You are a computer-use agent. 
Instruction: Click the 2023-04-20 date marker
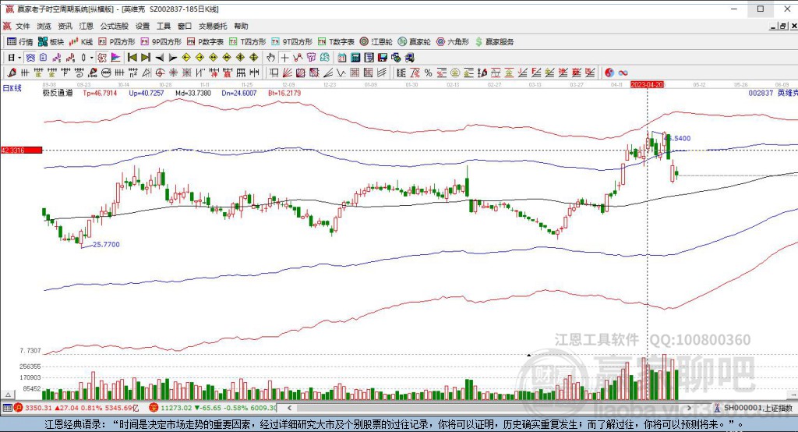647,83
